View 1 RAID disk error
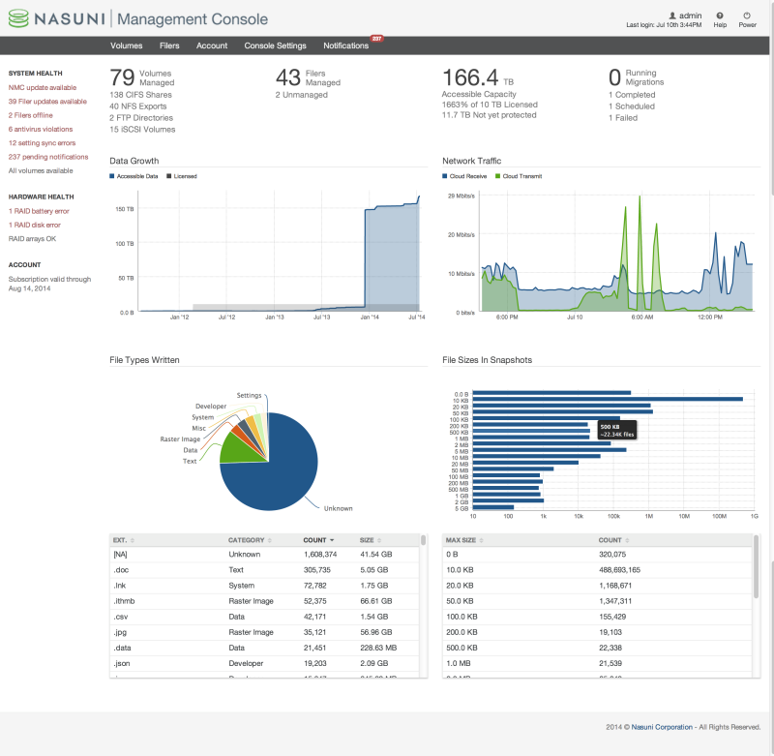 [x=35, y=225]
